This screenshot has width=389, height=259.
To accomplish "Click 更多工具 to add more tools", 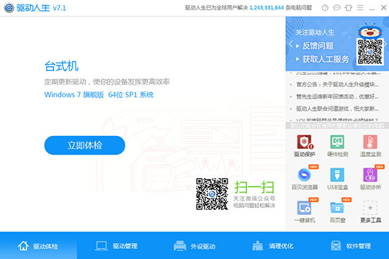I will click(370, 212).
